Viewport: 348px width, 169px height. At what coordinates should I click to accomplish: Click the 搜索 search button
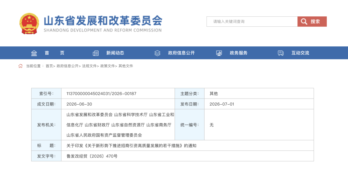pyautogui.click(x=312, y=22)
